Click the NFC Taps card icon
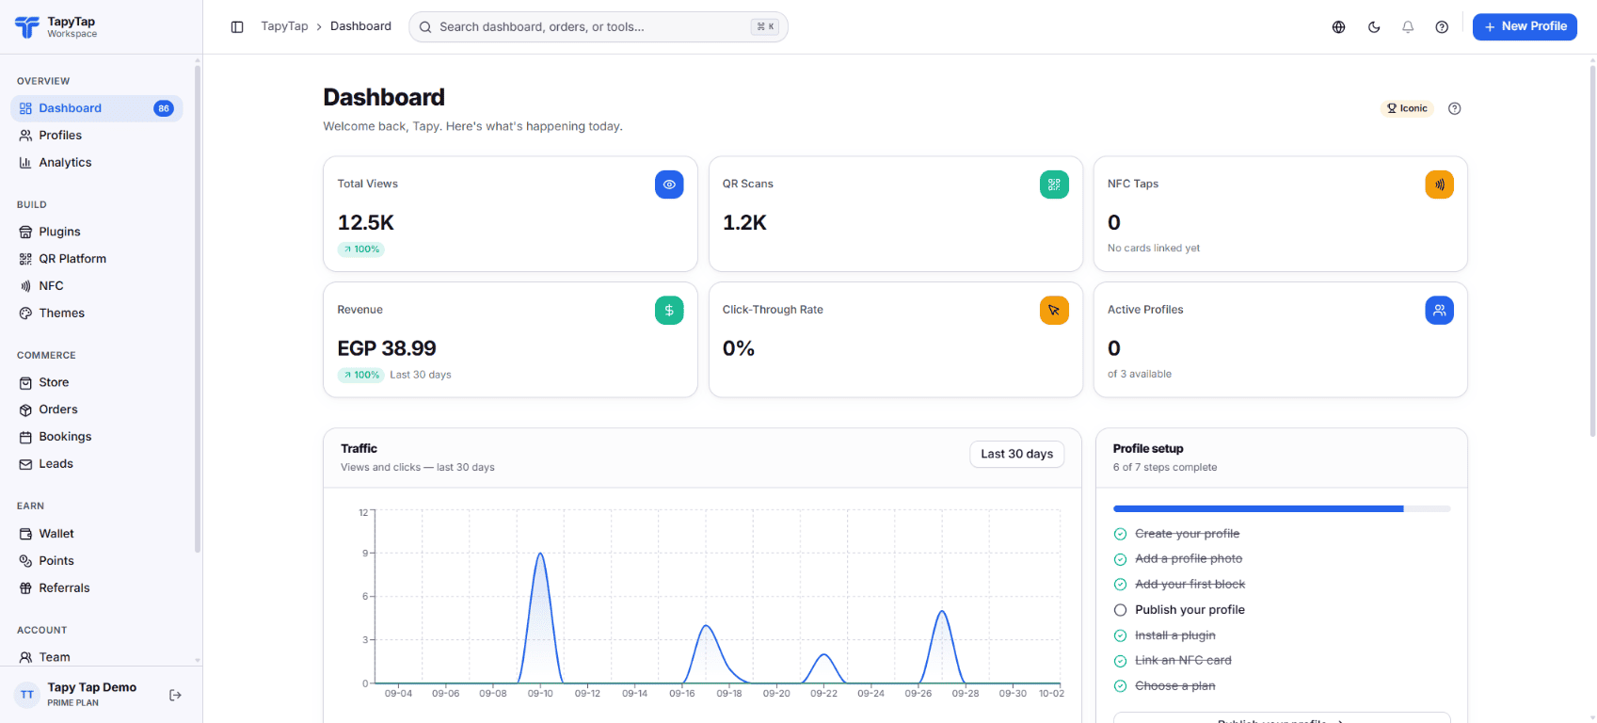 [1439, 185]
